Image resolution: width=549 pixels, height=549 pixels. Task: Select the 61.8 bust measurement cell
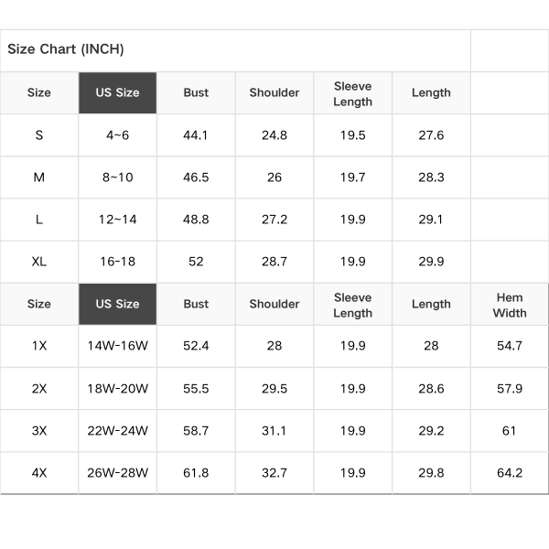(196, 473)
